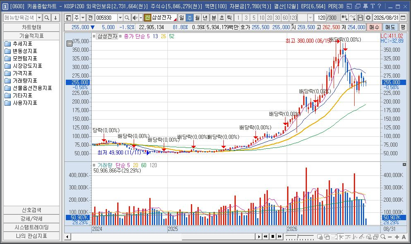
Task: Expand 추세지표 folder
Action: click(19, 44)
